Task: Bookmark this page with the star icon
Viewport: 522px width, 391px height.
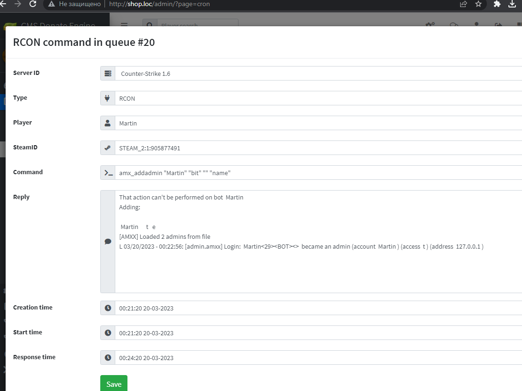Action: click(x=478, y=4)
